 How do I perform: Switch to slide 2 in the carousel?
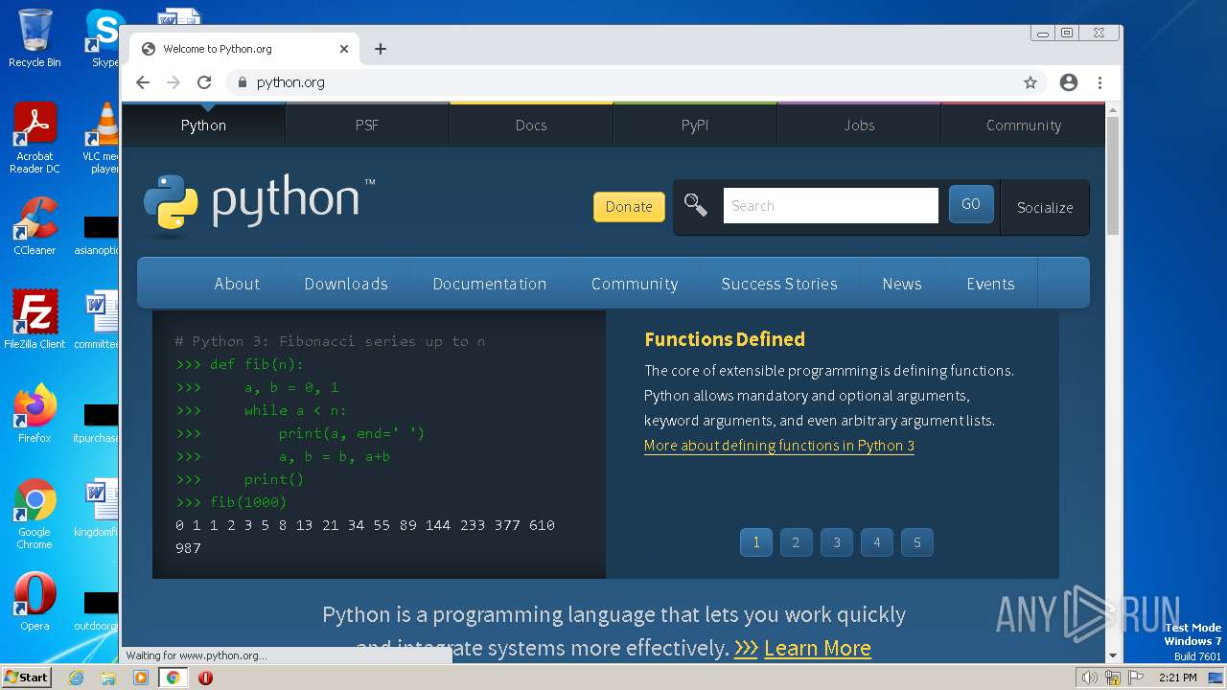796,542
